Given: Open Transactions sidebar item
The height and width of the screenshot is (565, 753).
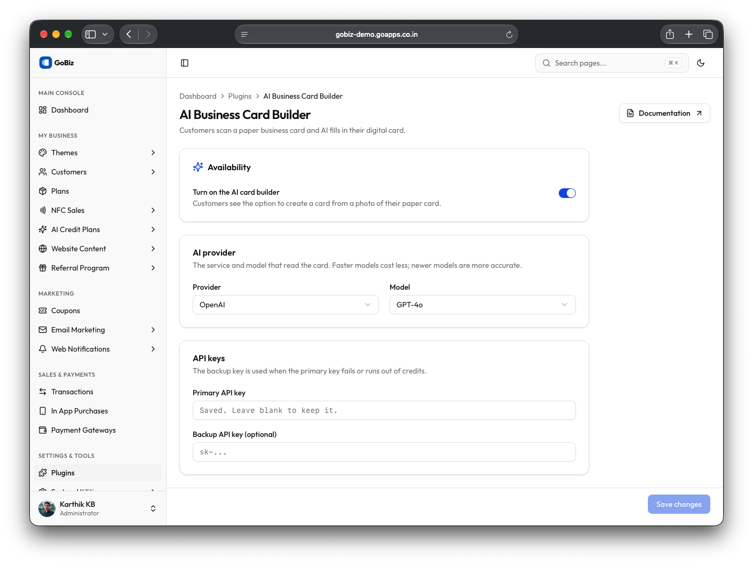Looking at the screenshot, I should [98, 392].
